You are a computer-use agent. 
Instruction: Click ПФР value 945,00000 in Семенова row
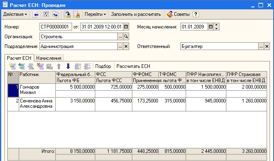(206, 101)
